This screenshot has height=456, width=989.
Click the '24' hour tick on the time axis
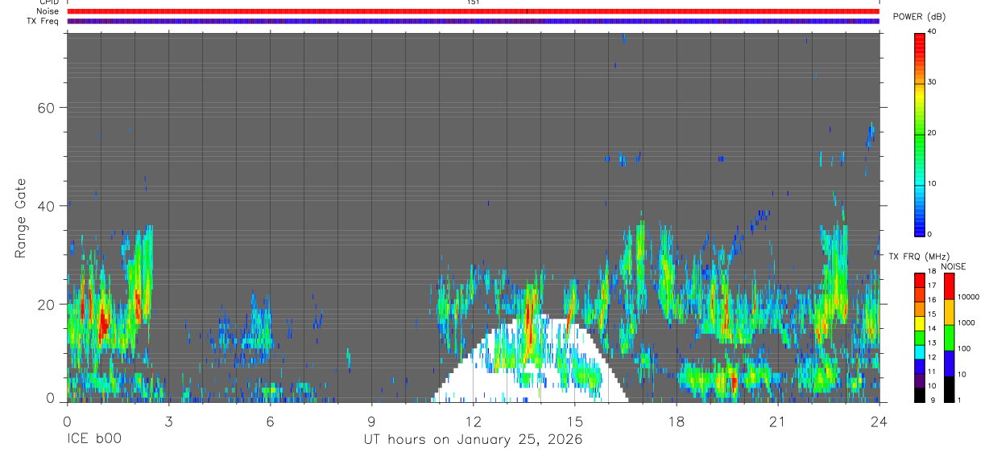pyautogui.click(x=879, y=421)
